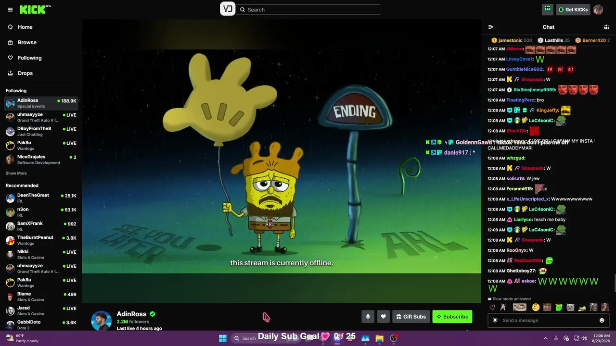Click Losthills in the gifter leaderboard
Viewport: 616px width, 346px height.
[553, 40]
